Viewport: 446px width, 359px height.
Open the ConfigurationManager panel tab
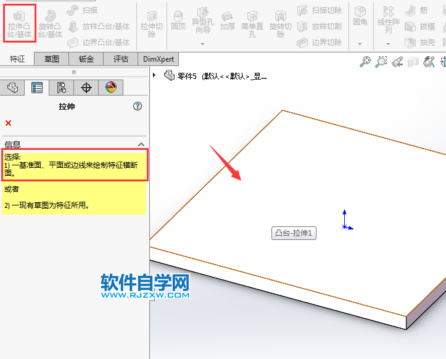[62, 88]
